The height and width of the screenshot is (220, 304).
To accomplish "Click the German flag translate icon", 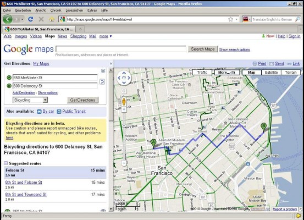I will tap(245, 19).
